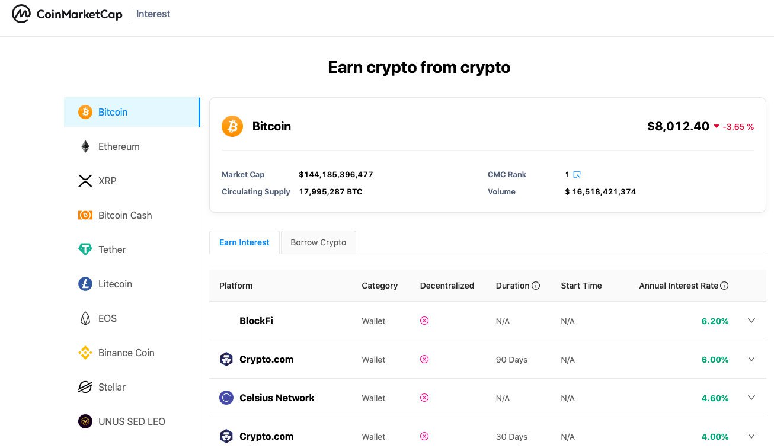774x448 pixels.
Task: Select UNUS SED LEO in sidebar
Action: coord(132,421)
